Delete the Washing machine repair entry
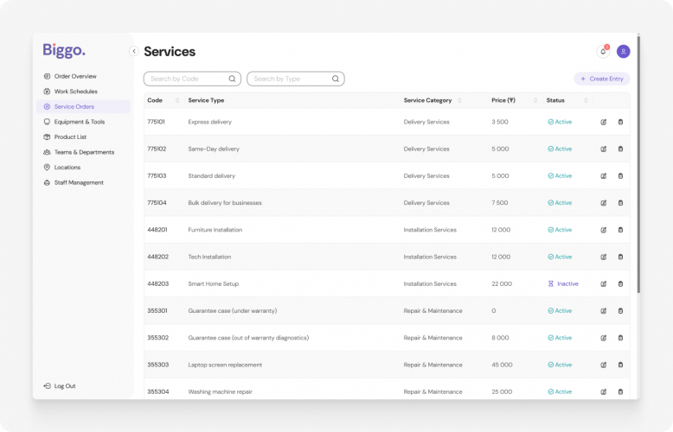 click(x=620, y=391)
